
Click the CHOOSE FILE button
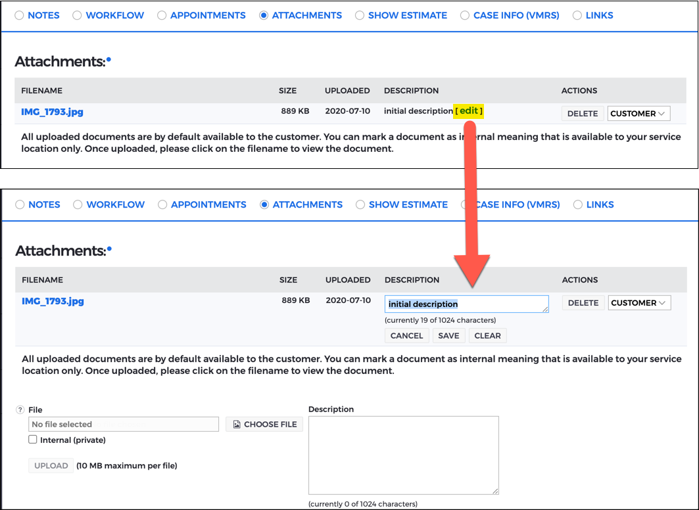(264, 425)
